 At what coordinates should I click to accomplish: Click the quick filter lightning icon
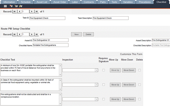click(x=21, y=6)
